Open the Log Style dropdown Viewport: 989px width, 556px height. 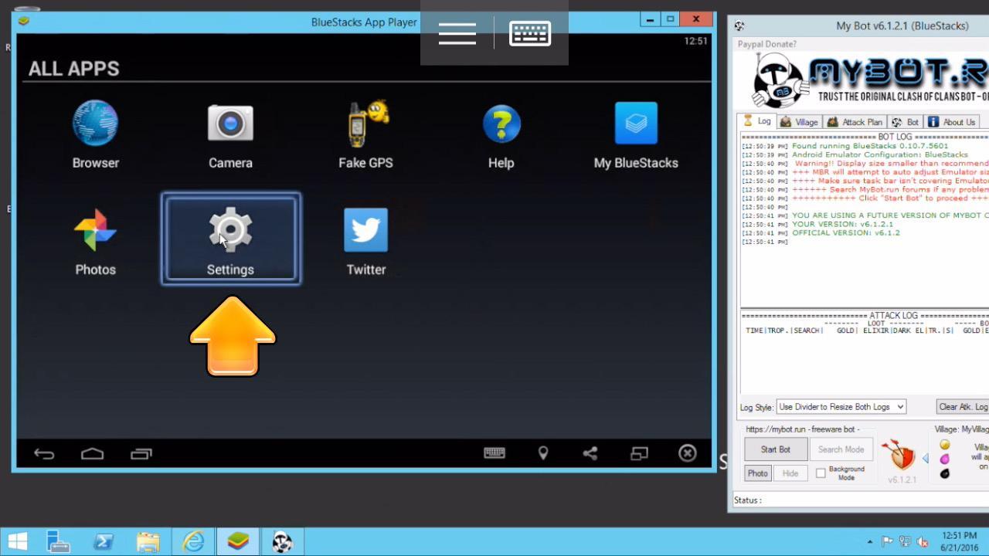[x=841, y=407]
